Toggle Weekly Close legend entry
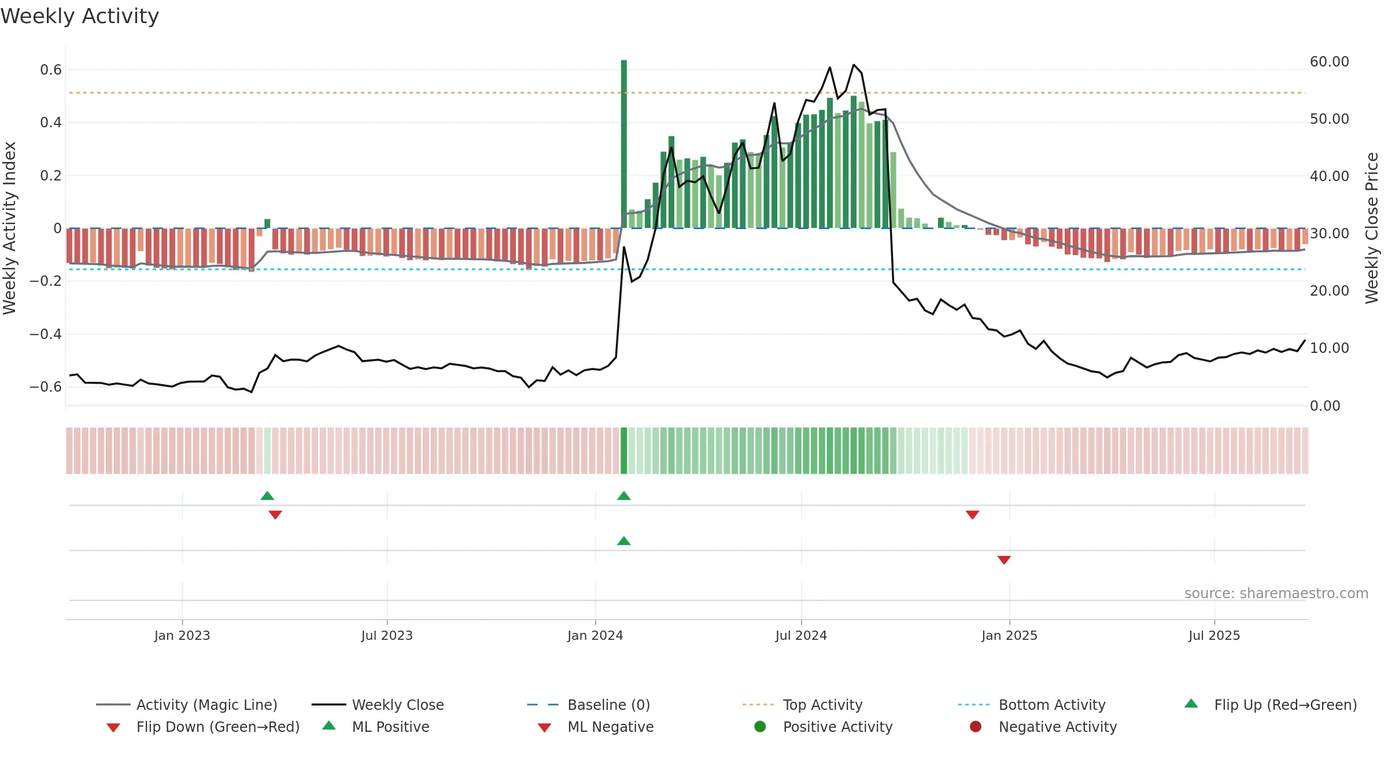 (378, 705)
